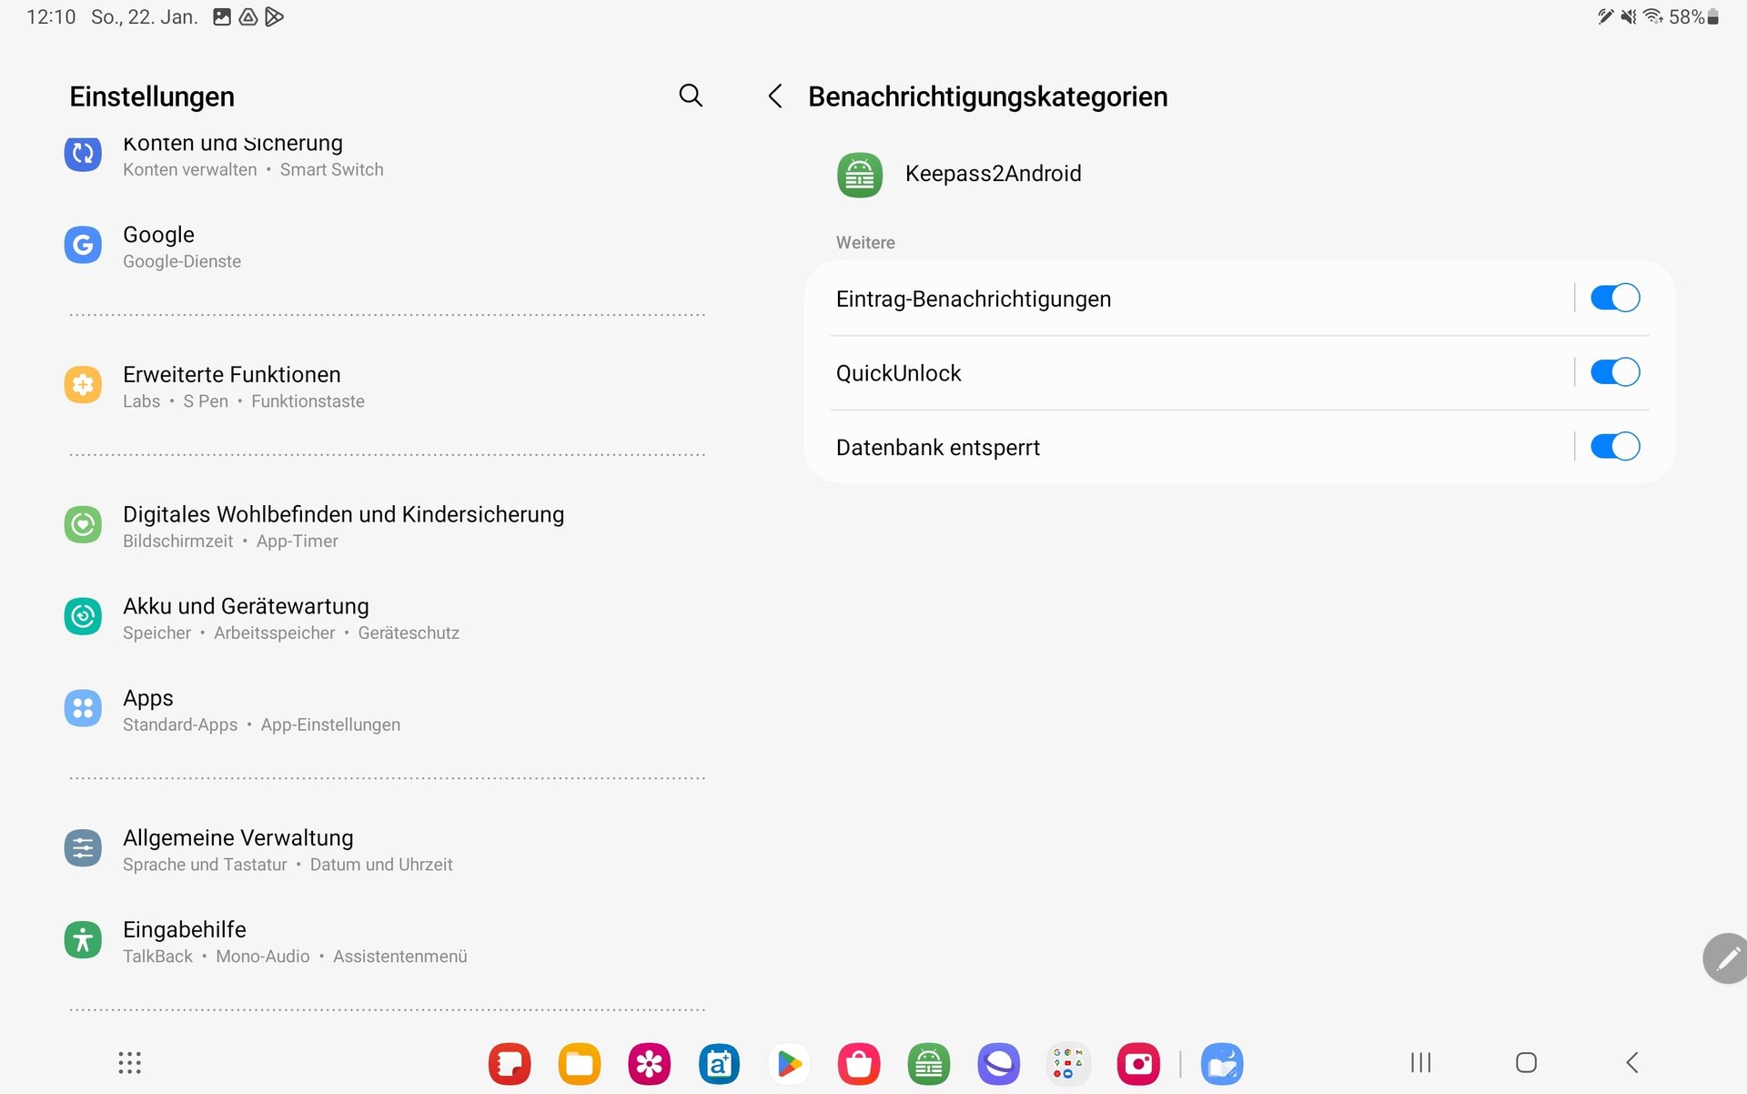Toggle Datenbank entsperrt switch
The height and width of the screenshot is (1094, 1747).
(x=1615, y=447)
